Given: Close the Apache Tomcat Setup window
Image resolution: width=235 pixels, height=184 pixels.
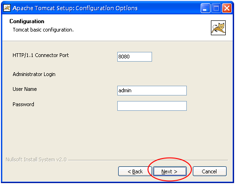Looking at the screenshot, I should (x=227, y=8).
